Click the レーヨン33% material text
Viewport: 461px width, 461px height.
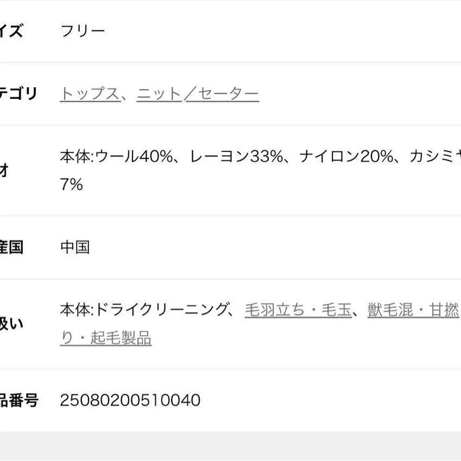237,157
